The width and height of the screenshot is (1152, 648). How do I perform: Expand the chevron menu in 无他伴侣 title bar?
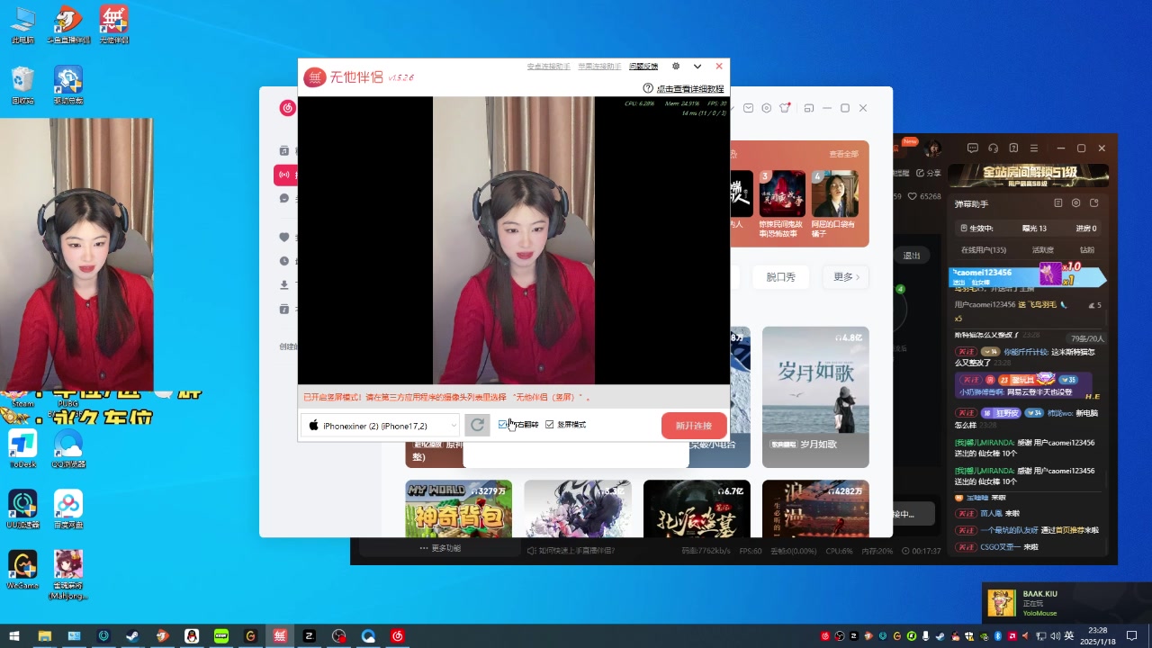pos(697,67)
